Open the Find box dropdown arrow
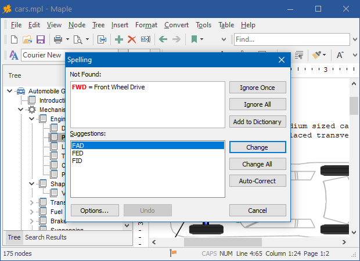This screenshot has width=360, height=261. point(355,39)
